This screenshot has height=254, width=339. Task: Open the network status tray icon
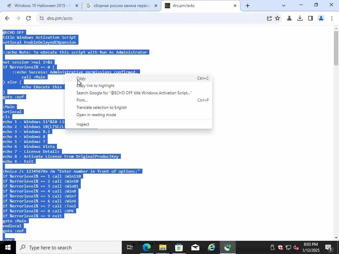coord(288,247)
